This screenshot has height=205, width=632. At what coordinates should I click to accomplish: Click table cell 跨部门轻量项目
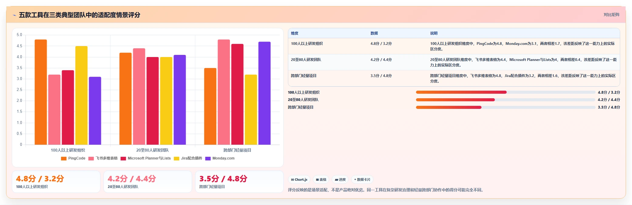(304, 76)
